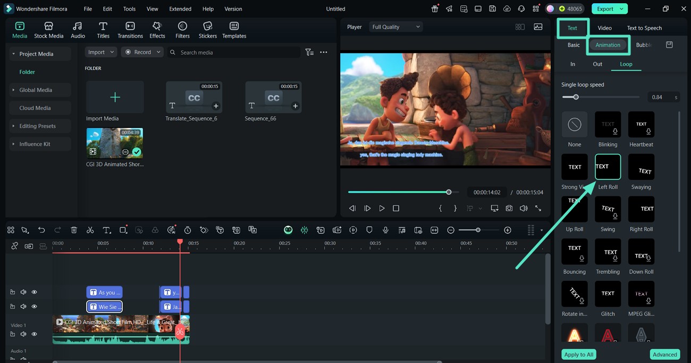The width and height of the screenshot is (691, 363).
Task: Click the player volume speaker icon
Action: point(524,208)
